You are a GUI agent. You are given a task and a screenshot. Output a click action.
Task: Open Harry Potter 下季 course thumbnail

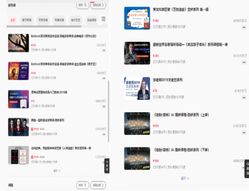(x=137, y=158)
